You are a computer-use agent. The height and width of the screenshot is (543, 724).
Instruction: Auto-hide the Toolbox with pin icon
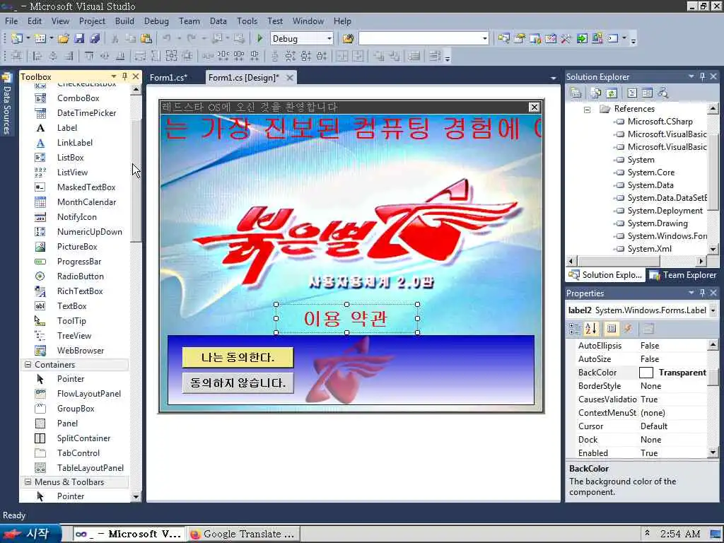124,76
